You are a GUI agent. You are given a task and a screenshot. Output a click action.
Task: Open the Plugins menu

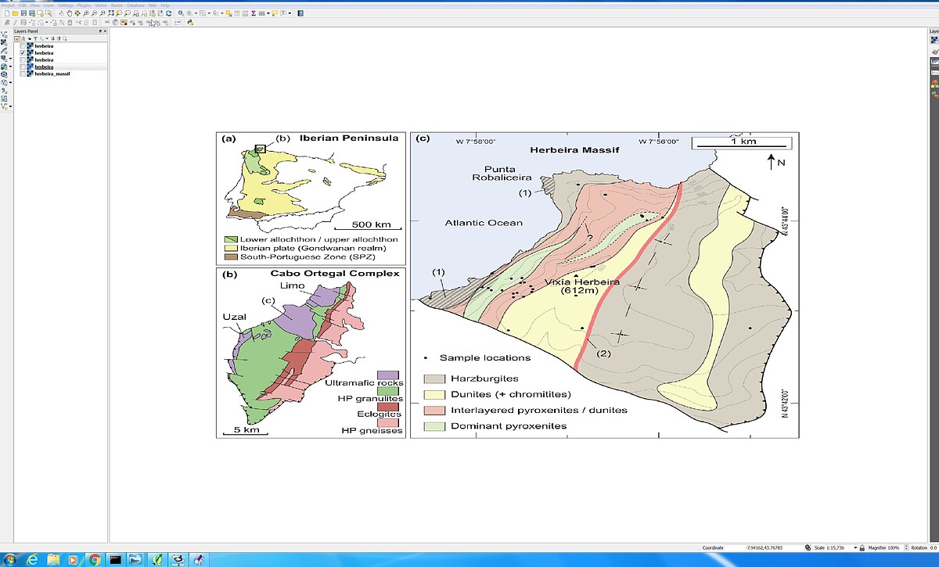coord(84,5)
